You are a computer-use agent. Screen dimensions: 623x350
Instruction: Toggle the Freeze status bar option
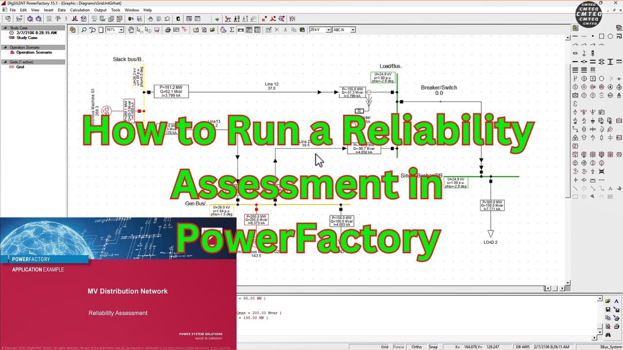[399, 347]
